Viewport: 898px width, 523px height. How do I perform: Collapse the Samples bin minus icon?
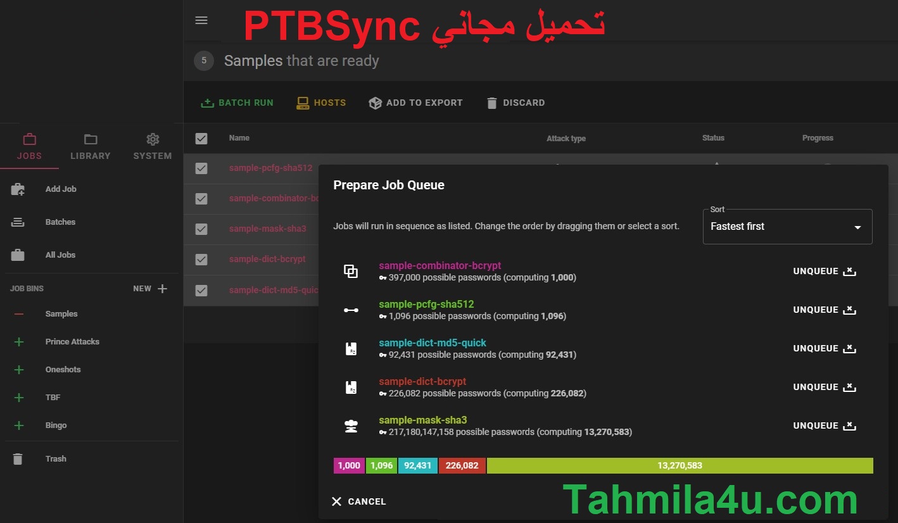point(19,314)
